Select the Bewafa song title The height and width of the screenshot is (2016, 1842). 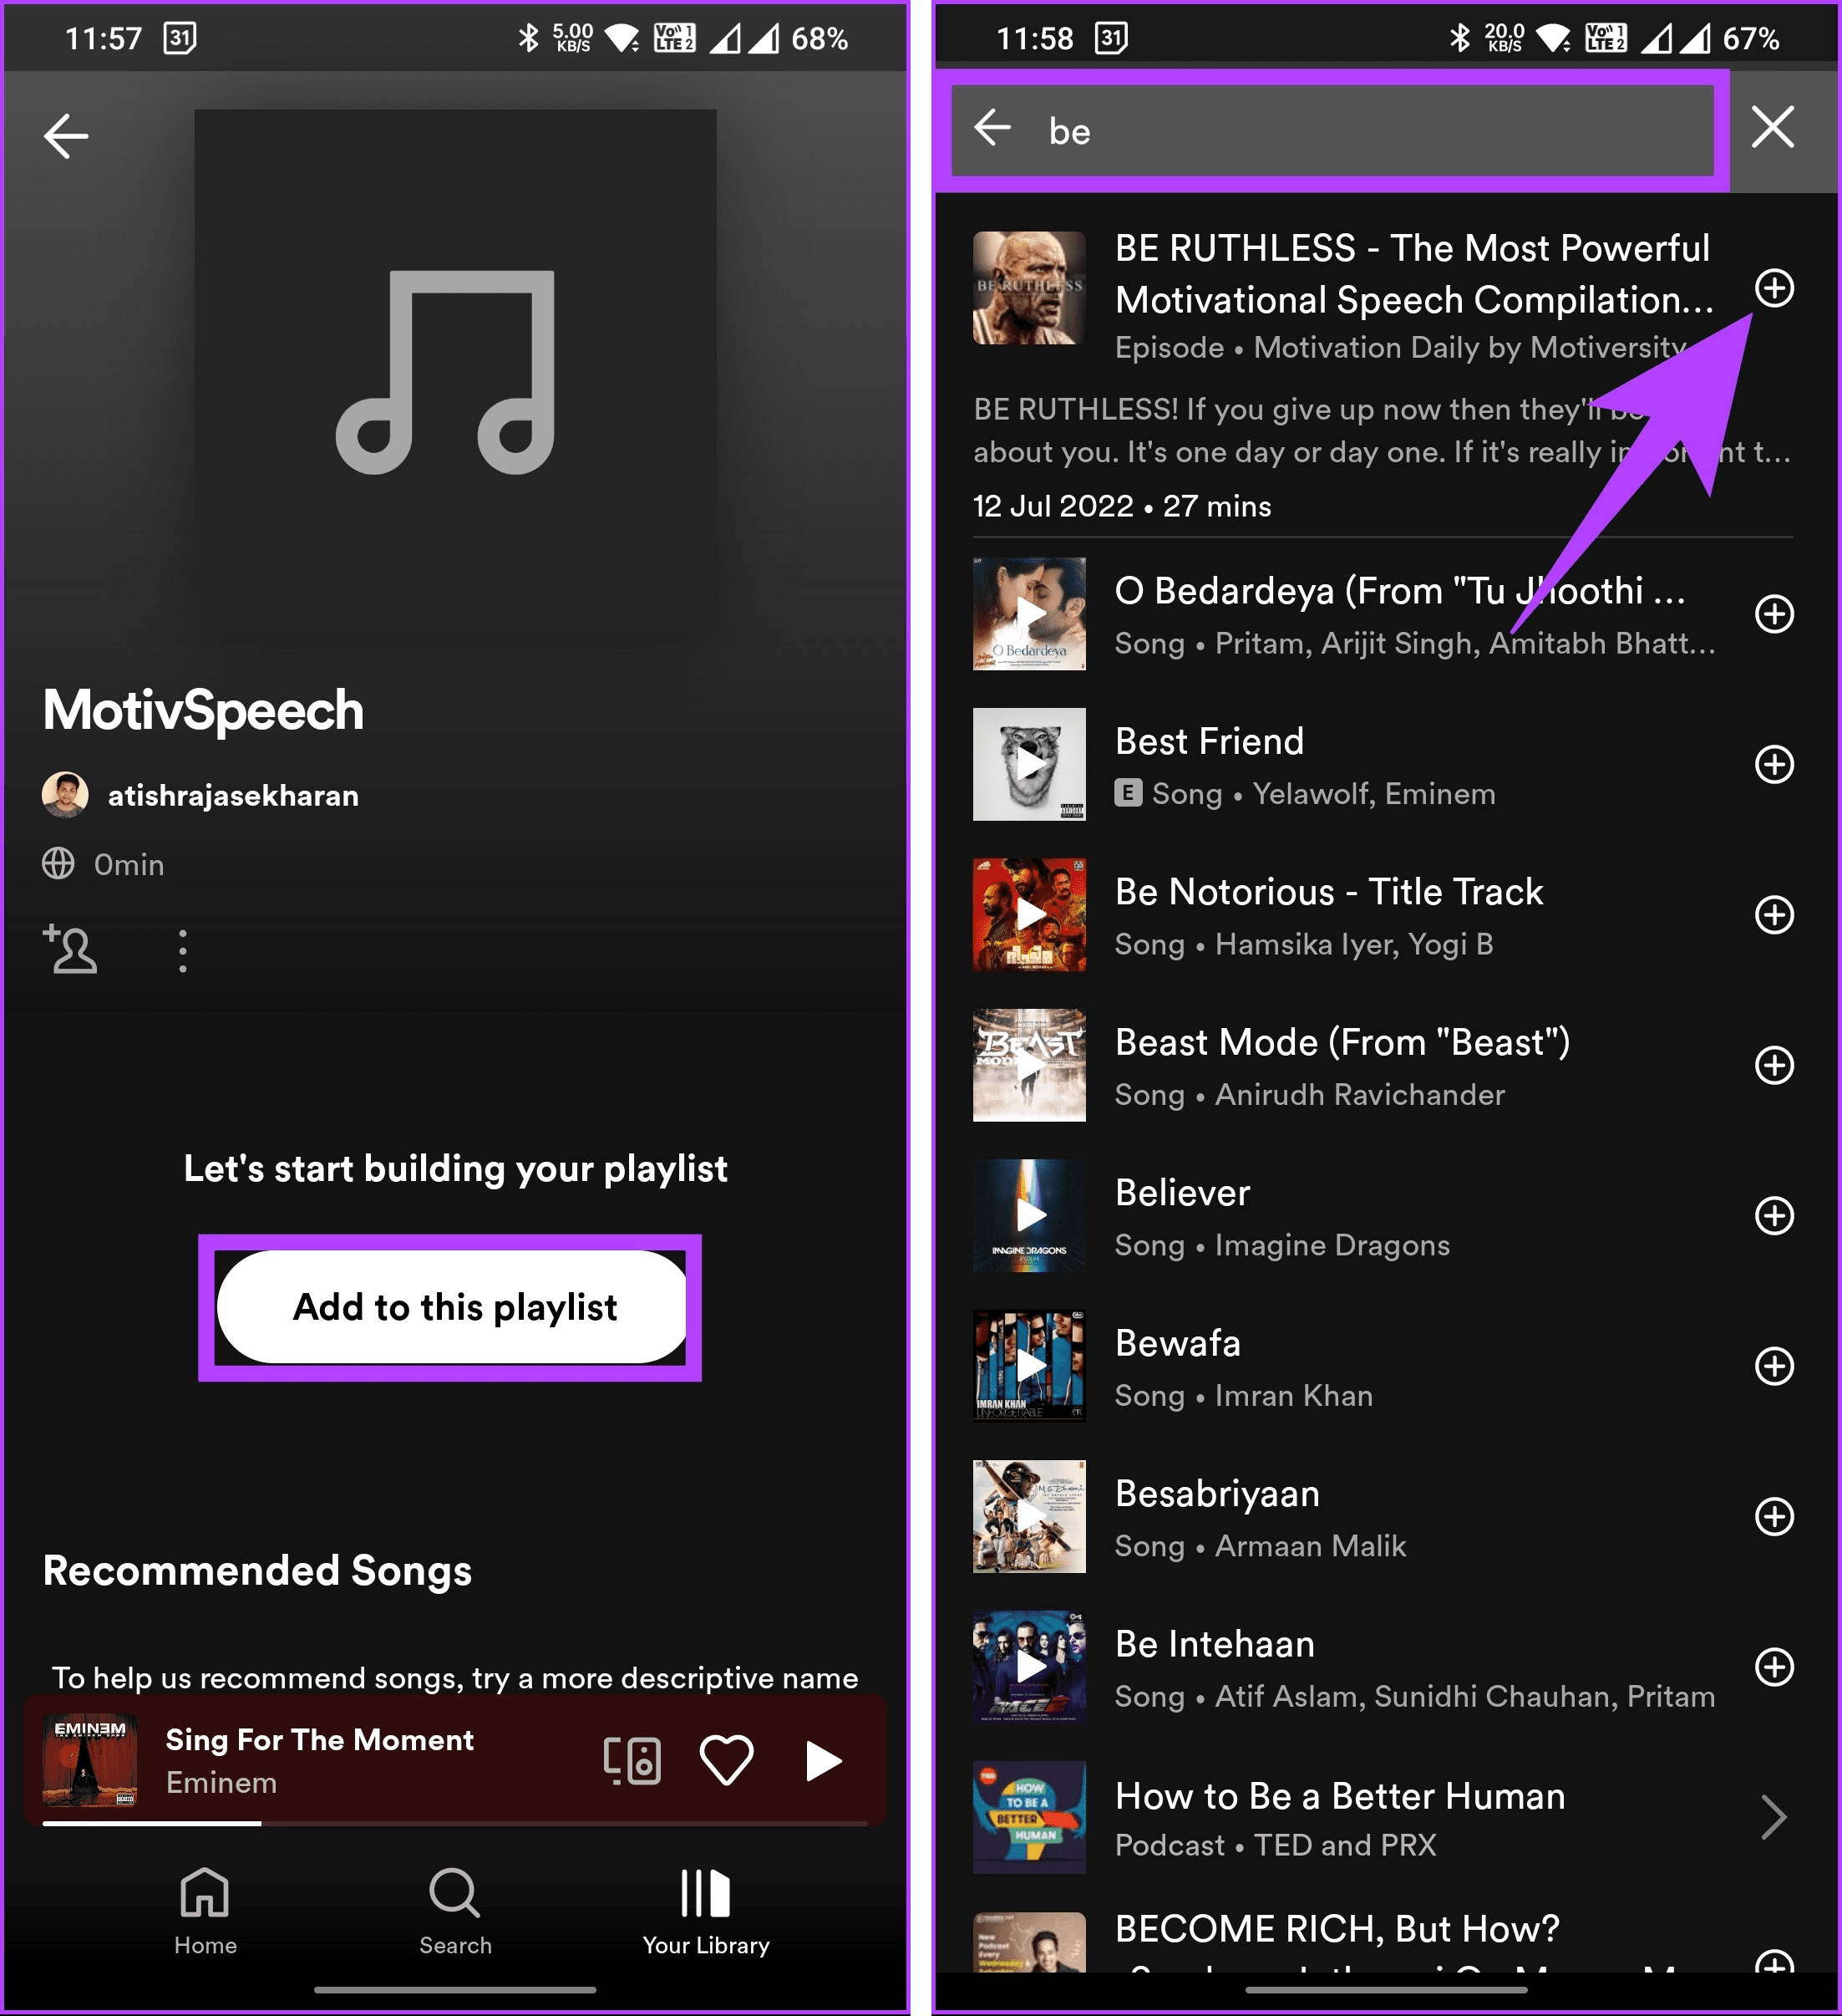[1177, 1344]
